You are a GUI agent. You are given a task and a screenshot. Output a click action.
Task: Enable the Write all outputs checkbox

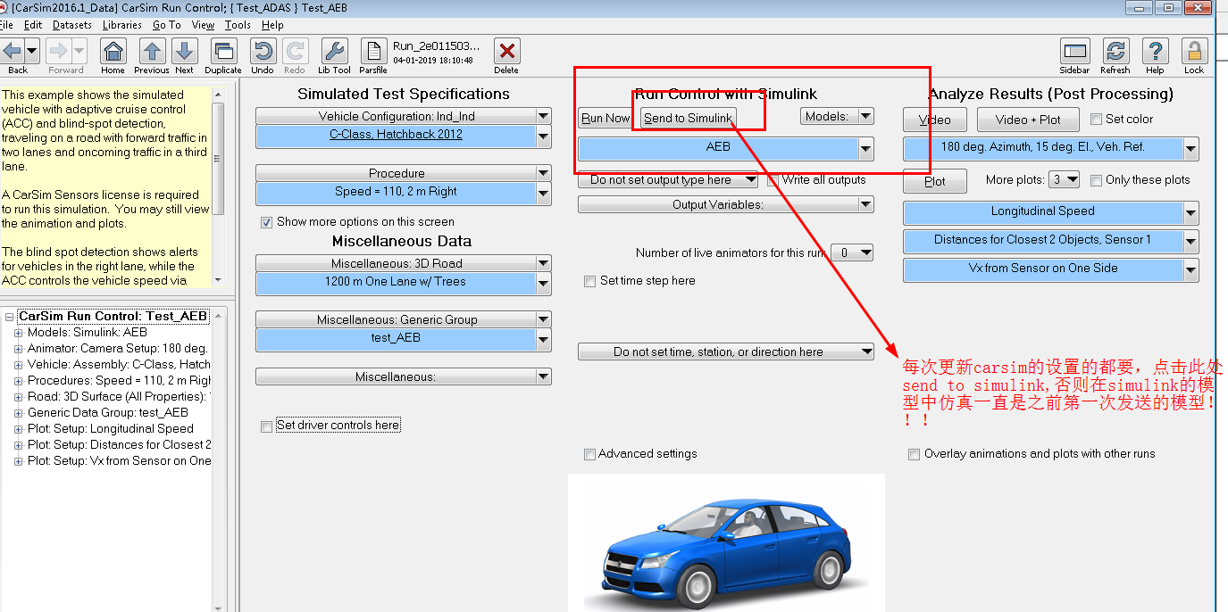[773, 180]
